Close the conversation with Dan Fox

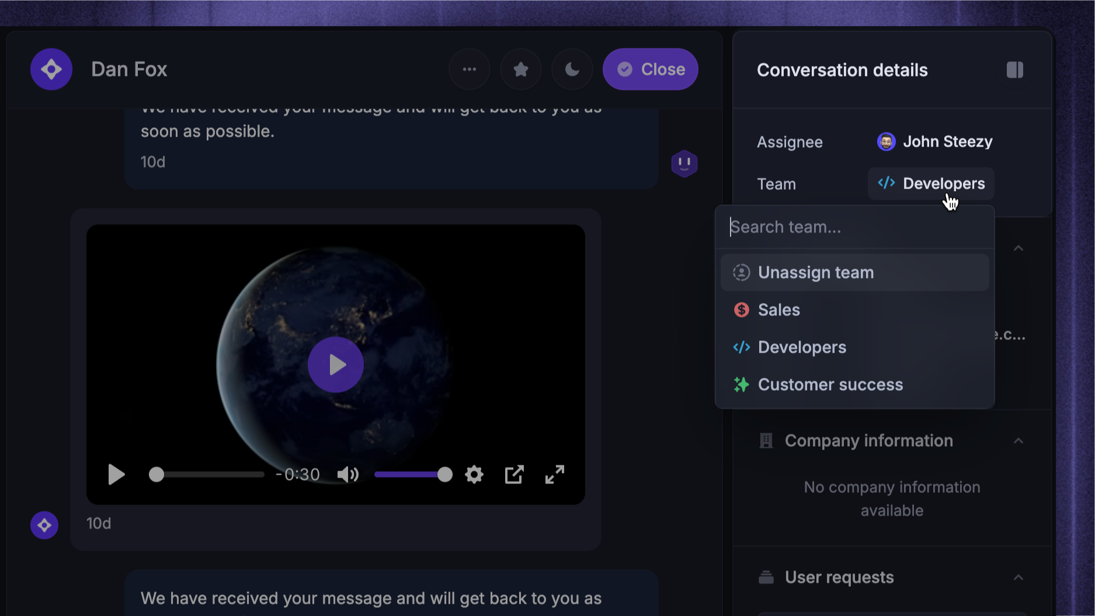pos(650,69)
